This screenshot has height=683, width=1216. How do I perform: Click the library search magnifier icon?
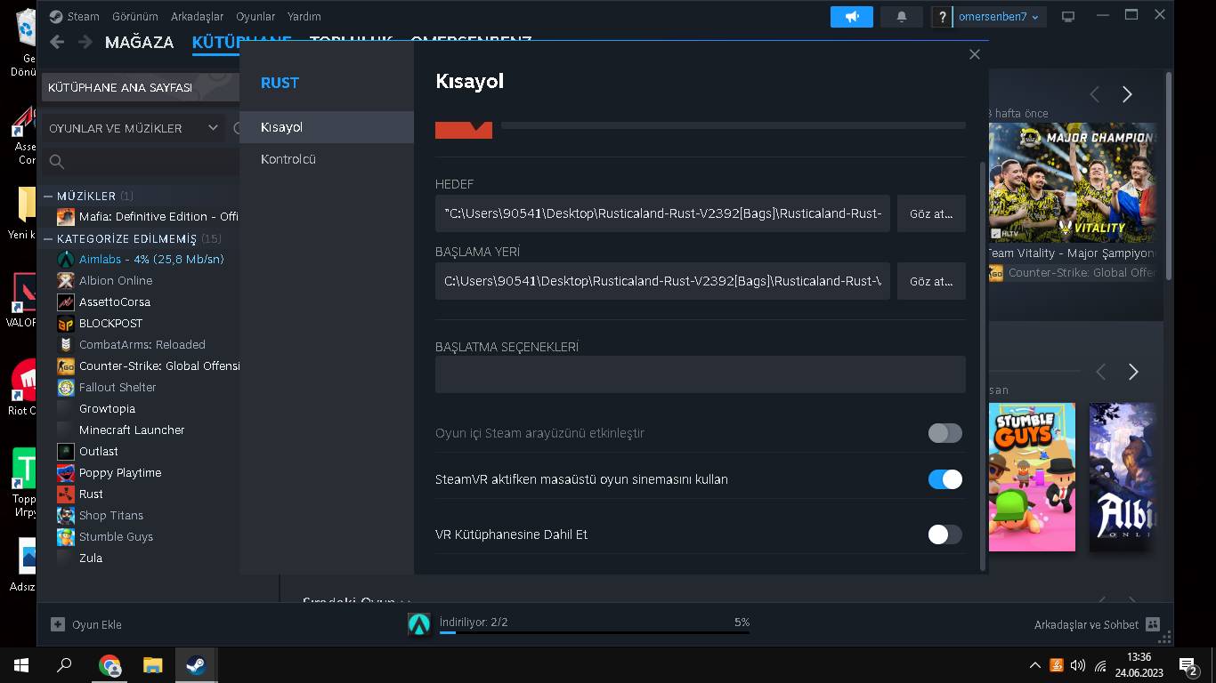57,161
